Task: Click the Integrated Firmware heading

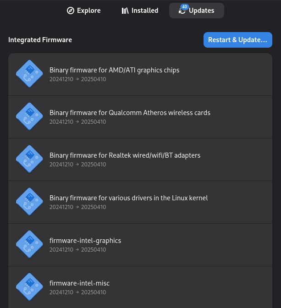Action: click(40, 40)
